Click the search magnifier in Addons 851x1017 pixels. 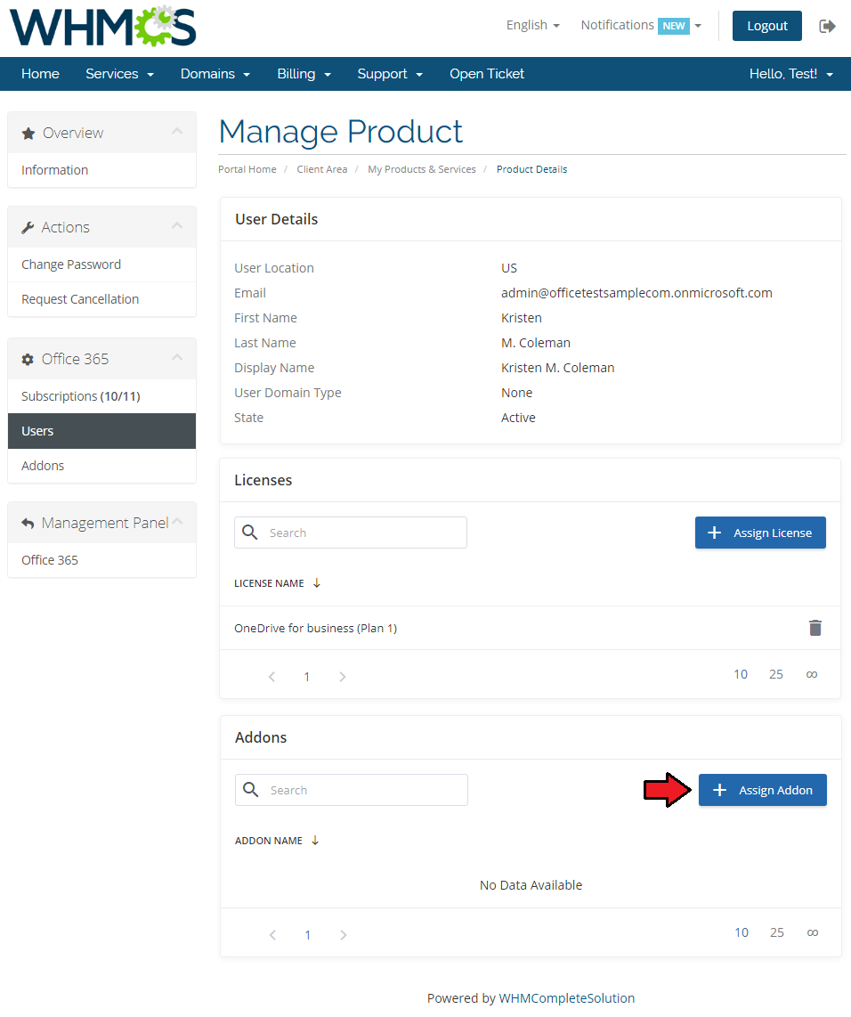(x=251, y=789)
